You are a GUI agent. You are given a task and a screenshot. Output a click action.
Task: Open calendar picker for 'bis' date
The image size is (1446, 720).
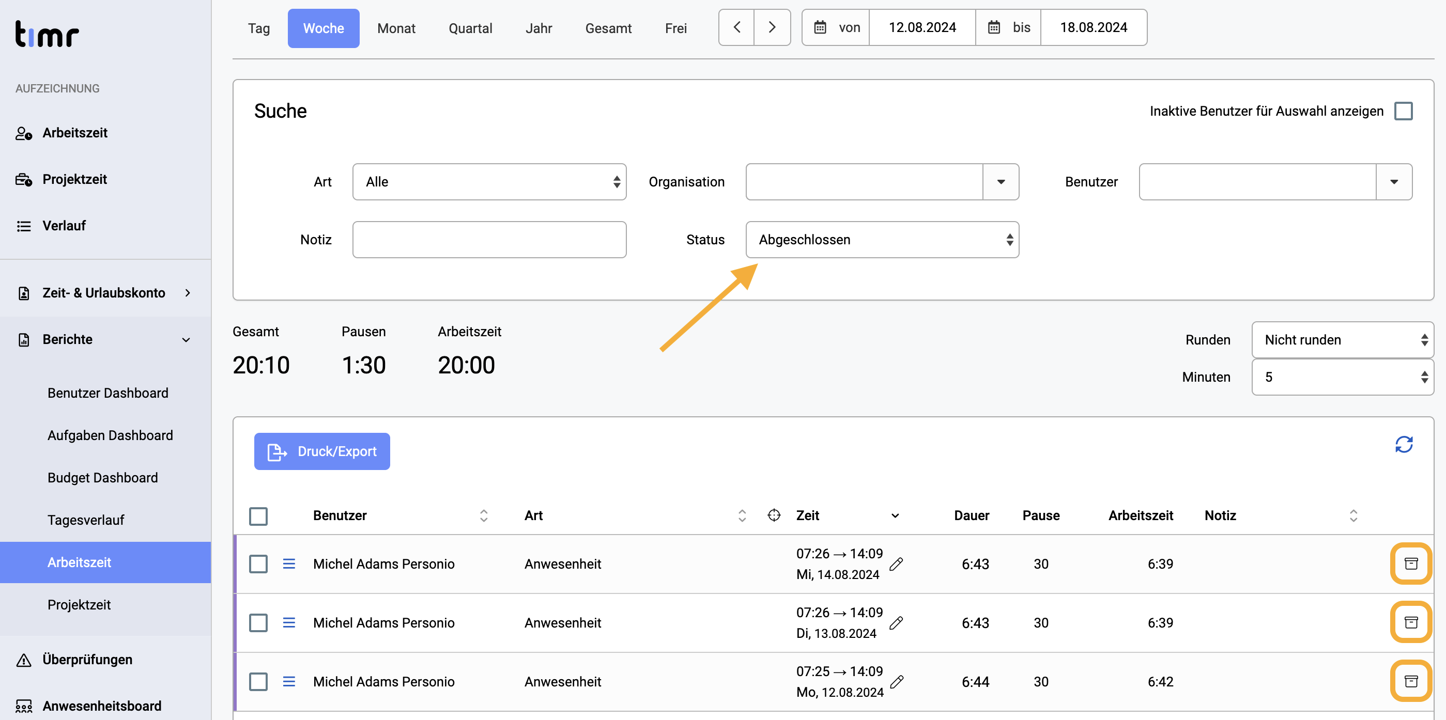pos(994,27)
